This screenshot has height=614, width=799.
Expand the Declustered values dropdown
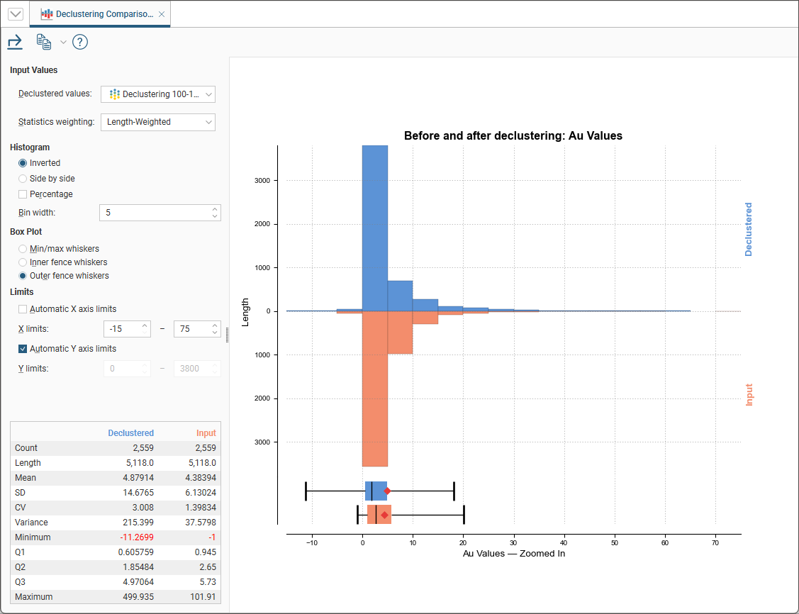pyautogui.click(x=158, y=94)
